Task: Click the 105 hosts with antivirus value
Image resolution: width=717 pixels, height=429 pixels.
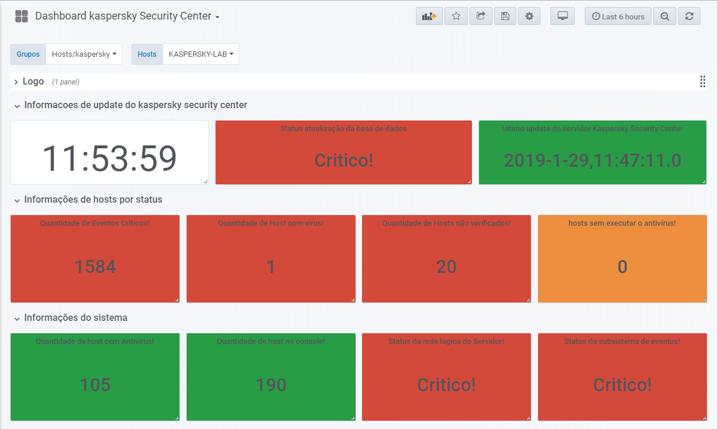Action: [x=95, y=385]
